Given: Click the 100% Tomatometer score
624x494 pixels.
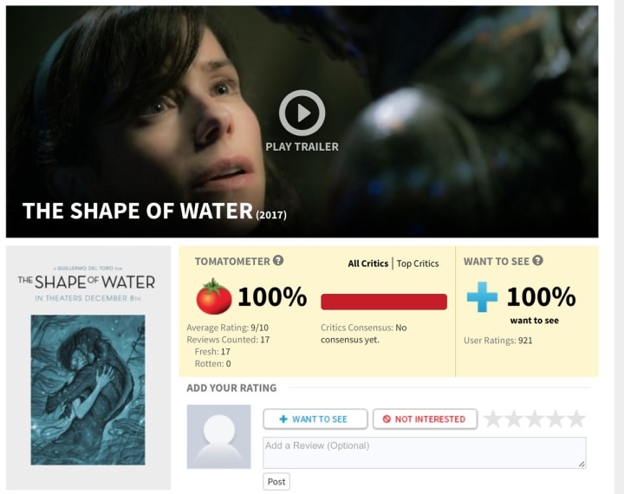Looking at the screenshot, I should pos(271,297).
